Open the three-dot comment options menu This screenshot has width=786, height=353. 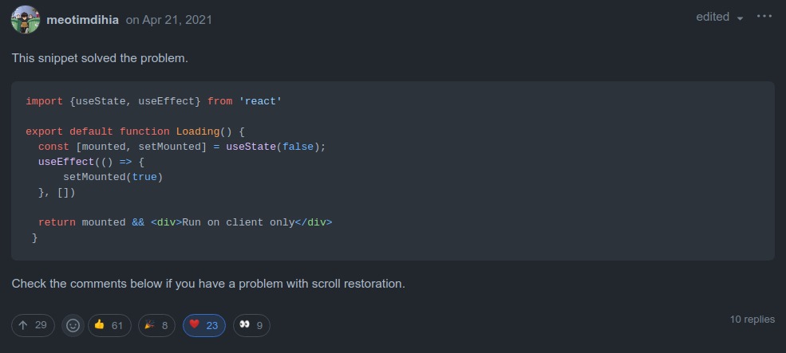click(764, 17)
